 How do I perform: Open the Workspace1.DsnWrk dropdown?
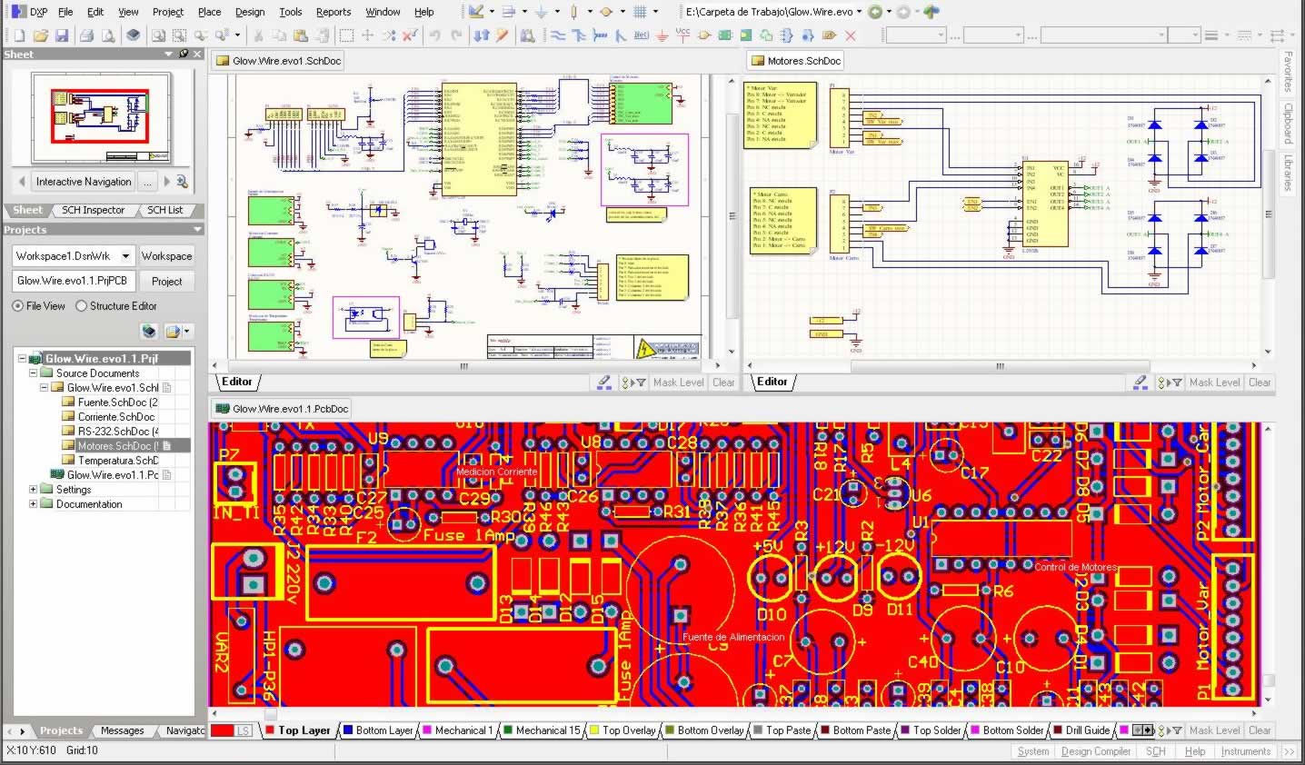click(x=125, y=256)
